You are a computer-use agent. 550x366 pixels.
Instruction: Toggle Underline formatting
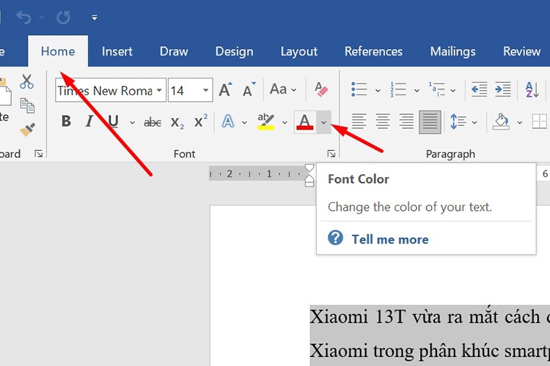[x=113, y=122]
